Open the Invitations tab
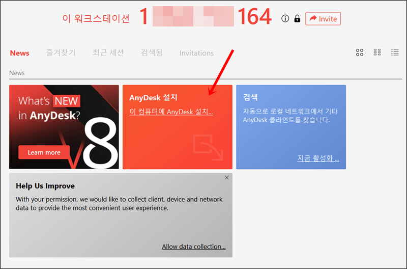The width and height of the screenshot is (407, 269). click(196, 53)
